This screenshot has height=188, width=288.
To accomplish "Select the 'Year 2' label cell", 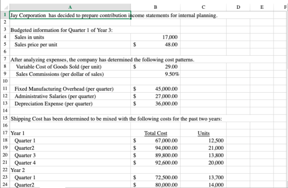I will point(70,170).
